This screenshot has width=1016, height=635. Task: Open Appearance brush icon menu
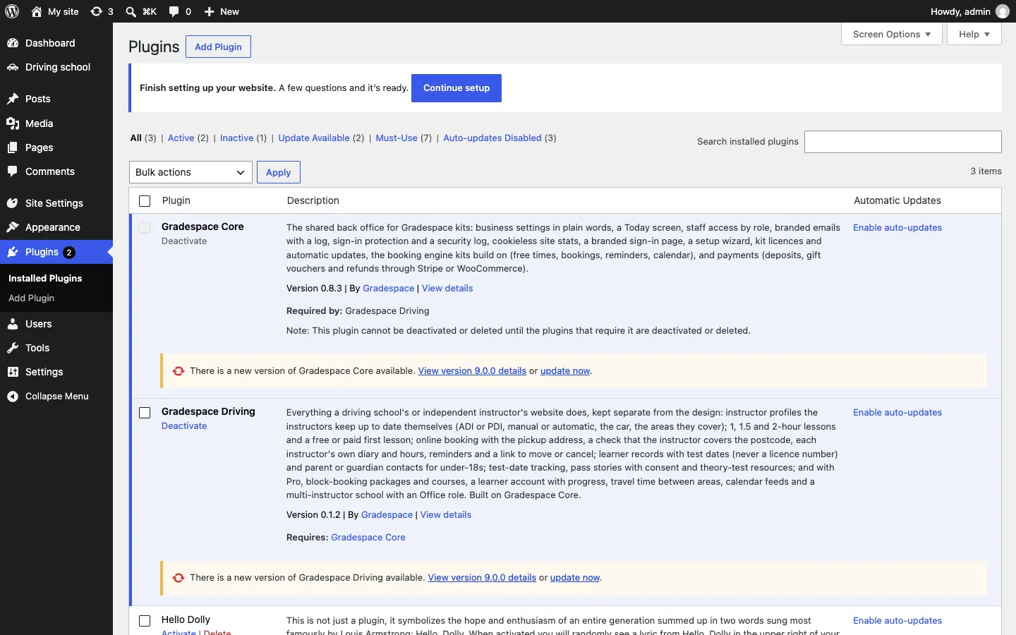pyautogui.click(x=13, y=227)
